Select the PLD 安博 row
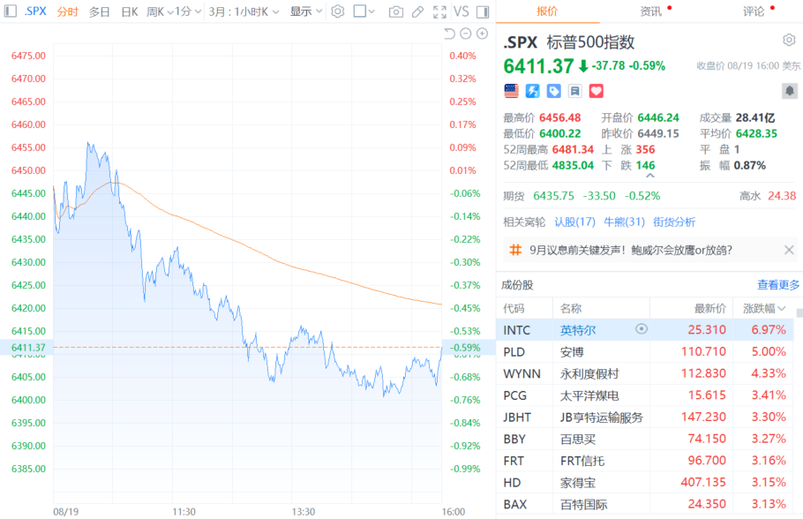Viewport: 803px width, 519px height. click(x=645, y=352)
